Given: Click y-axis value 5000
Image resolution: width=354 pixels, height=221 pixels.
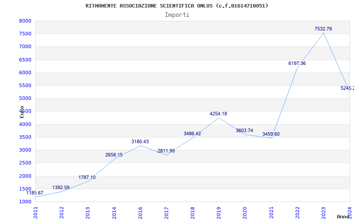Looking at the screenshot, I should point(25,98).
